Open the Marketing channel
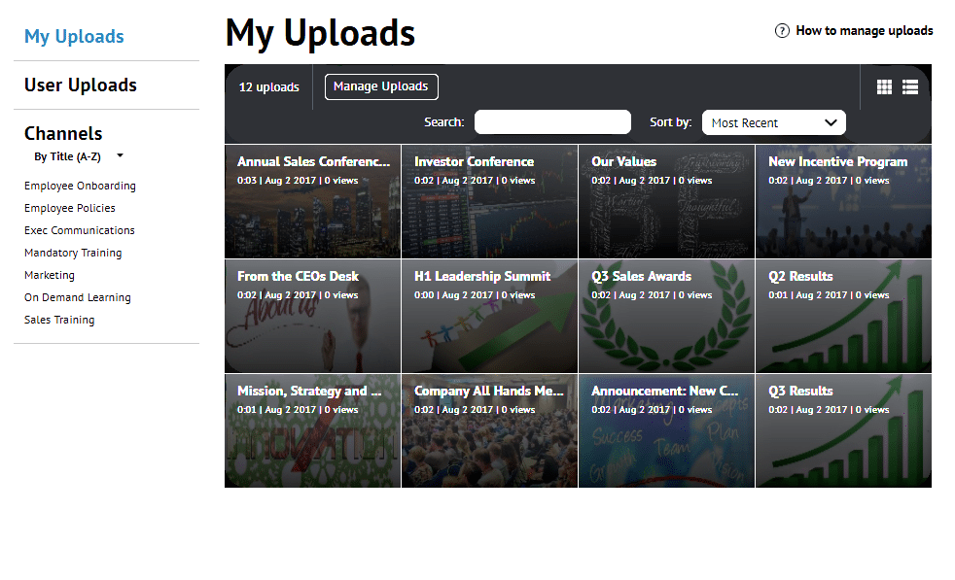This screenshot has width=955, height=580. pos(50,275)
